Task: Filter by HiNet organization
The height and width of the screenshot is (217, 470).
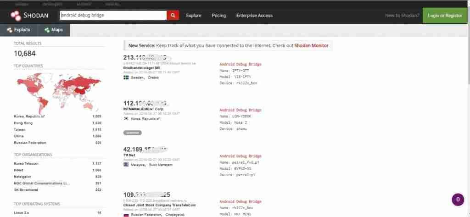Action: click(x=18, y=170)
